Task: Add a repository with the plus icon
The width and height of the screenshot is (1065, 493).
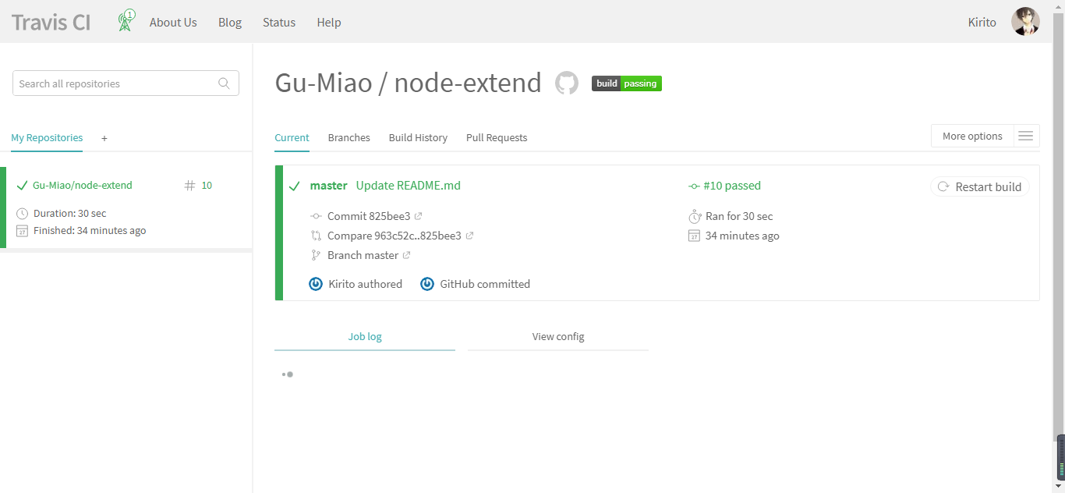Action: [104, 138]
